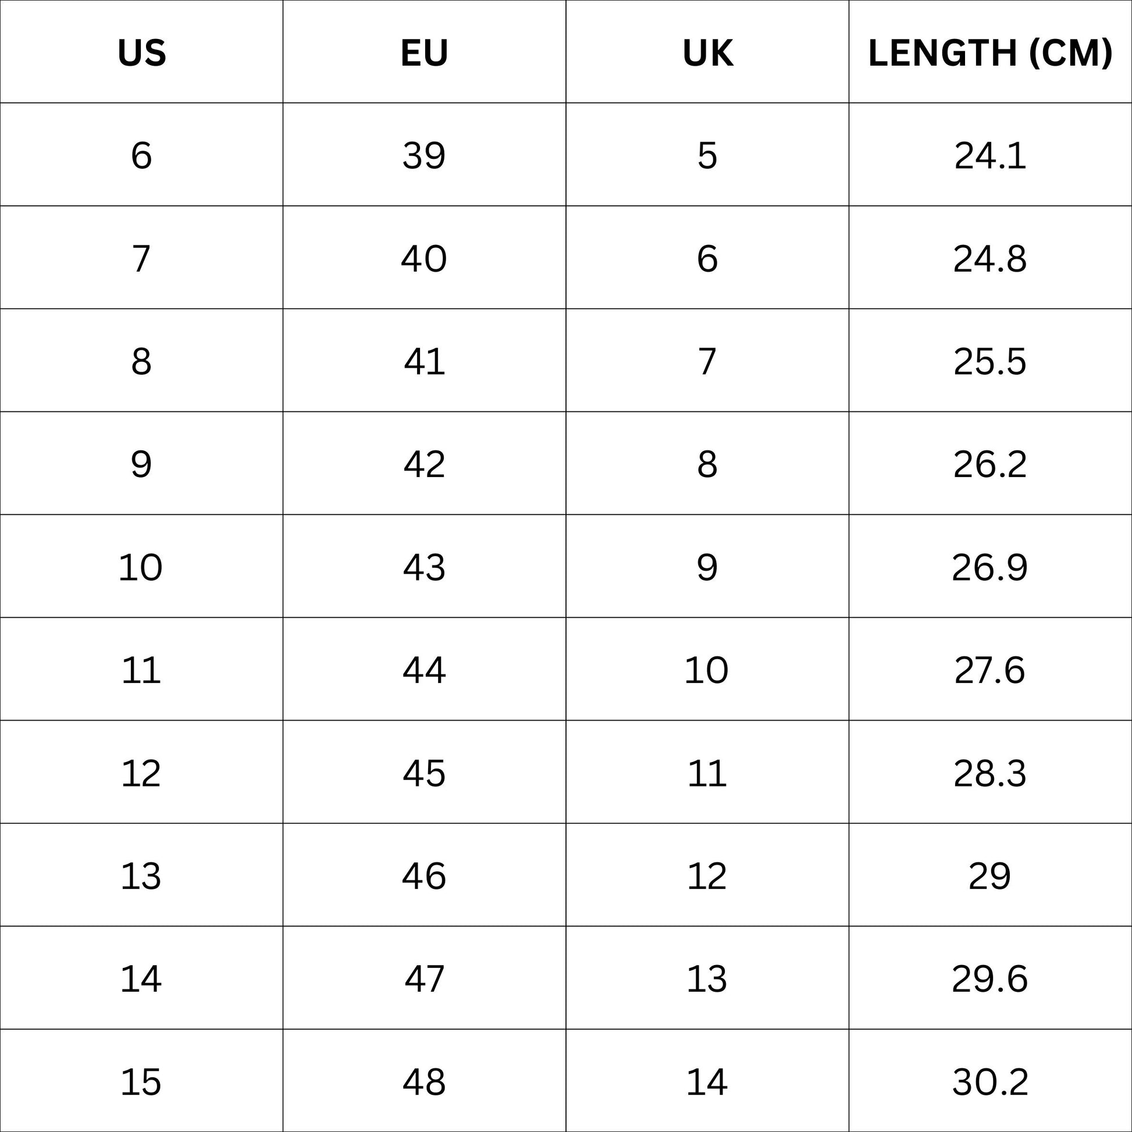Select the length 24.1 cell
The width and height of the screenshot is (1132, 1132).
[x=989, y=156]
